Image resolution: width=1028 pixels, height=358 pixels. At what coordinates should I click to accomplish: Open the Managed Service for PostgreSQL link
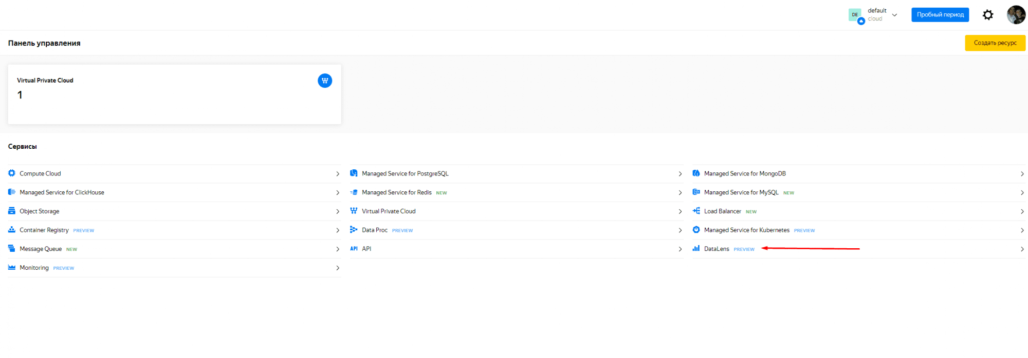pyautogui.click(x=405, y=174)
